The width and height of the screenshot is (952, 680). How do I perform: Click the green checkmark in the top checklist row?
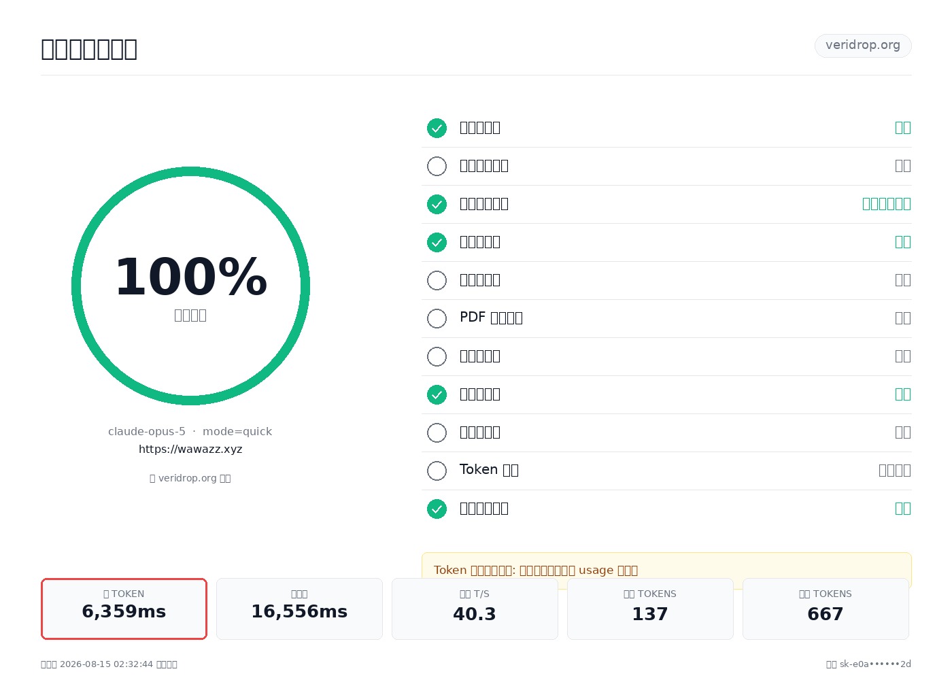(x=437, y=128)
